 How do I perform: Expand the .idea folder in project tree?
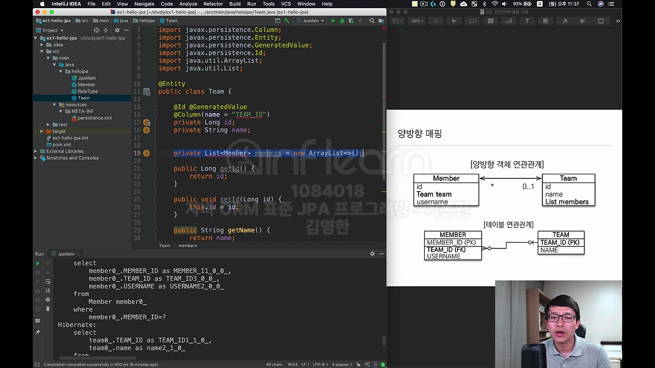click(x=42, y=44)
